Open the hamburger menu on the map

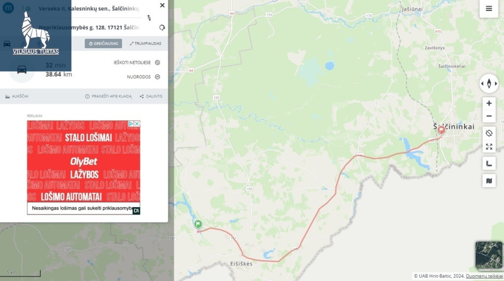coord(489,9)
